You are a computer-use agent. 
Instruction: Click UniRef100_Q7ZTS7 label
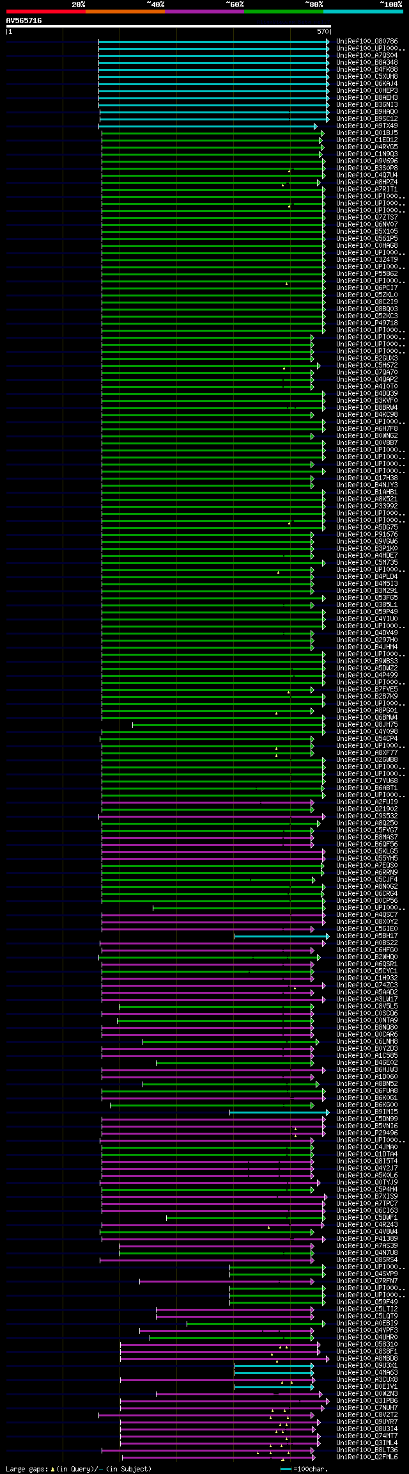pyautogui.click(x=367, y=218)
